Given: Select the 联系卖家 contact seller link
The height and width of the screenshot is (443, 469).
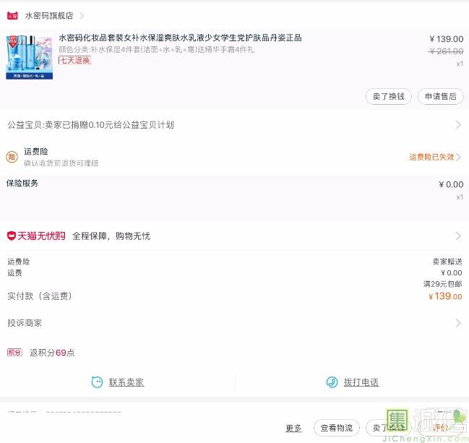Looking at the screenshot, I should point(126,382).
